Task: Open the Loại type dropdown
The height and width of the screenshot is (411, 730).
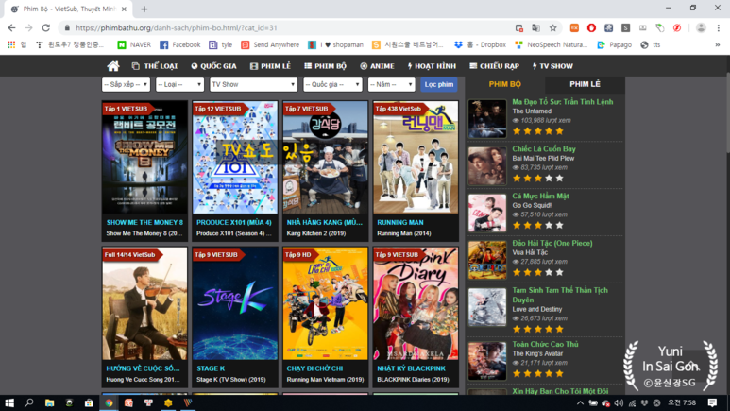Action: click(179, 84)
